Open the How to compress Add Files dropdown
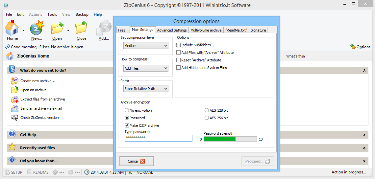 pyautogui.click(x=146, y=68)
